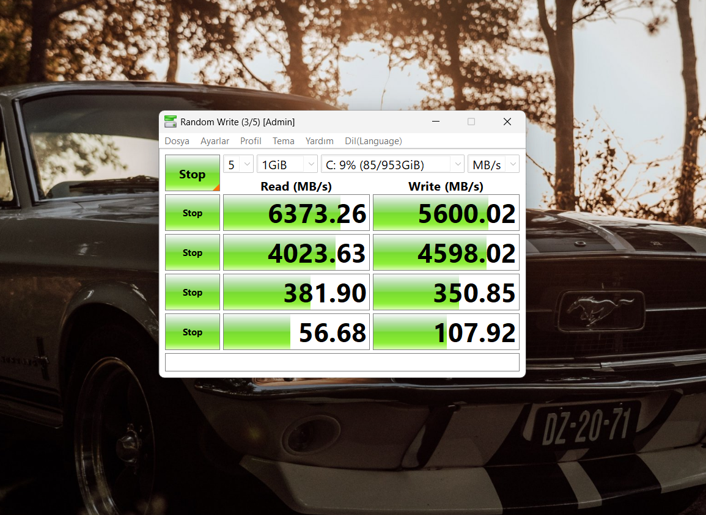Minimize the CrystalDiskMark window
The image size is (706, 515).
click(435, 122)
